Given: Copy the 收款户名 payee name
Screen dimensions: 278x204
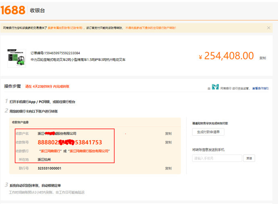Looking at the screenshot, I should tap(168, 134).
